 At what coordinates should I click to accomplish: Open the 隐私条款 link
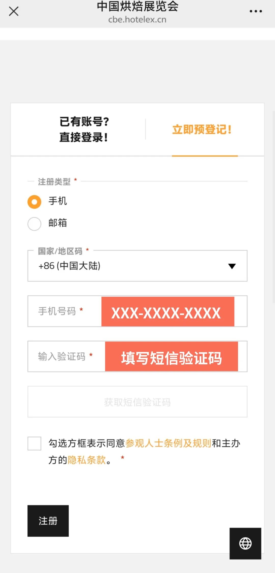87,460
